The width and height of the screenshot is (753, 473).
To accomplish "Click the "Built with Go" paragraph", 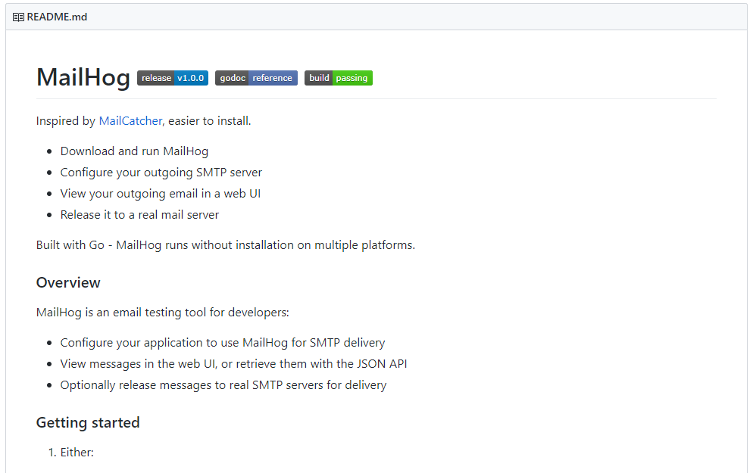I will 226,245.
